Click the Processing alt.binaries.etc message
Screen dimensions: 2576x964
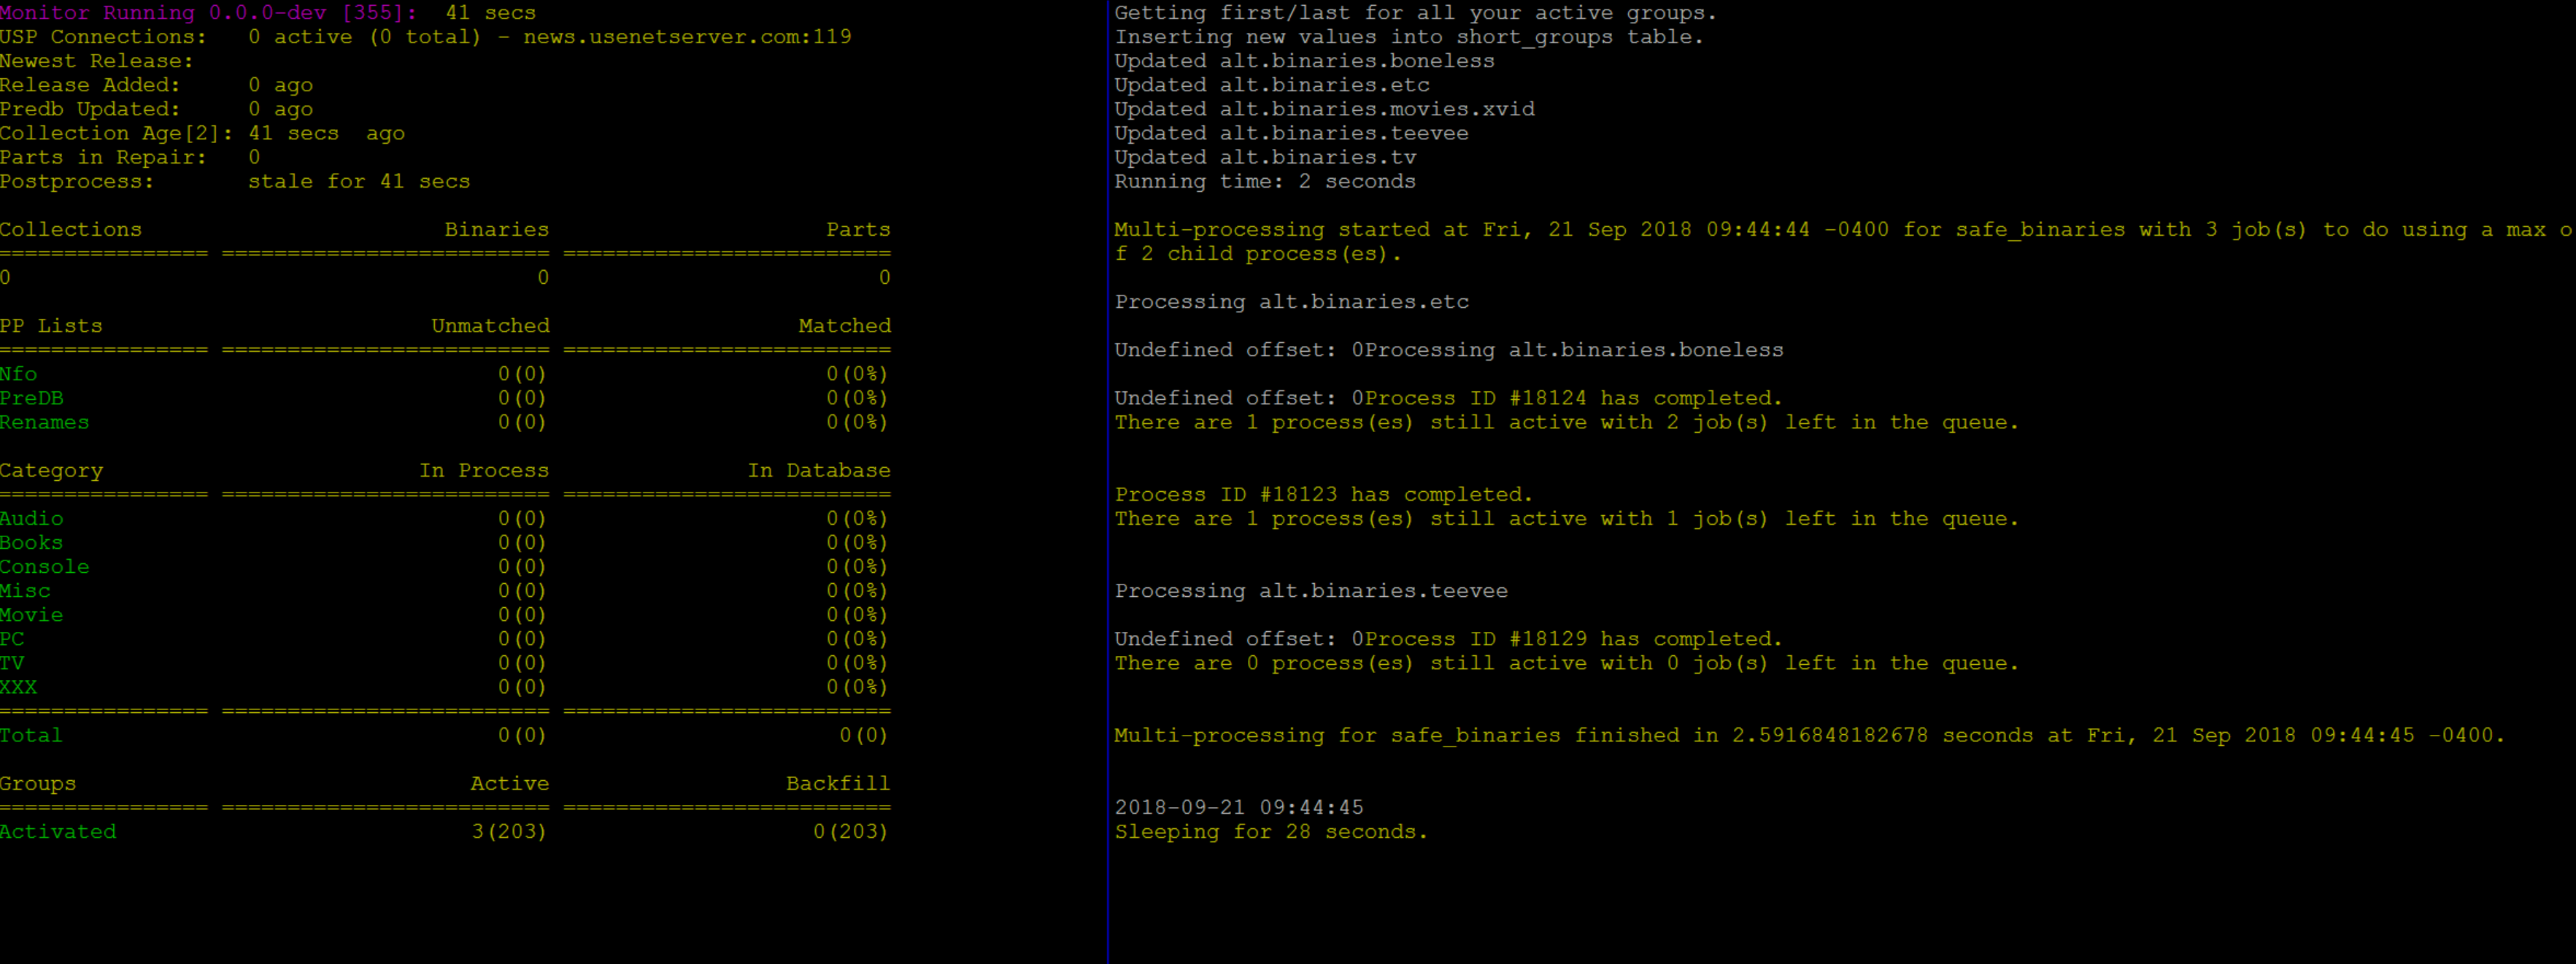[x=1290, y=301]
